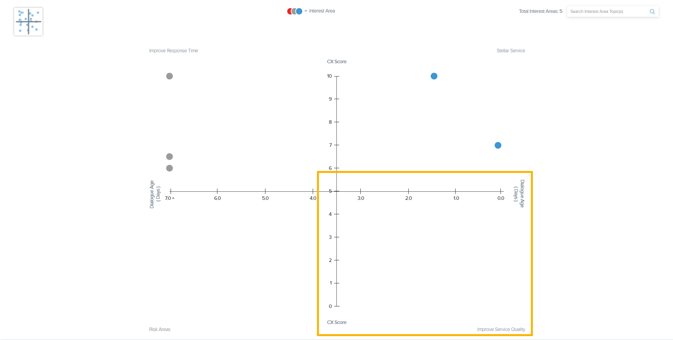Click the Stellar Service quadrant label
Image resolution: width=673 pixels, height=340 pixels.
click(x=511, y=51)
